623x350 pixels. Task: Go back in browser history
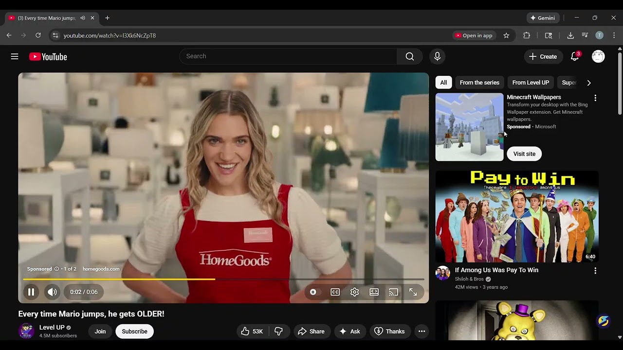click(9, 35)
